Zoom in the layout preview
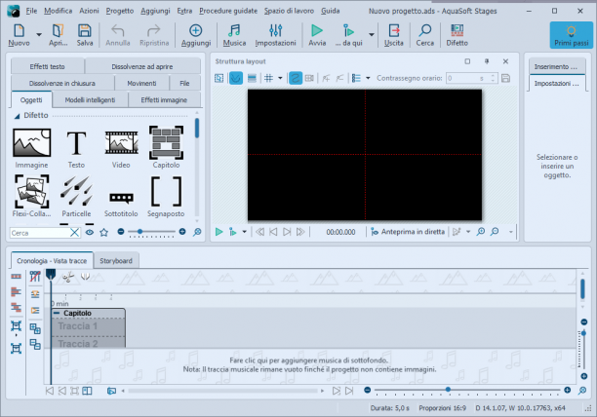 pos(481,232)
